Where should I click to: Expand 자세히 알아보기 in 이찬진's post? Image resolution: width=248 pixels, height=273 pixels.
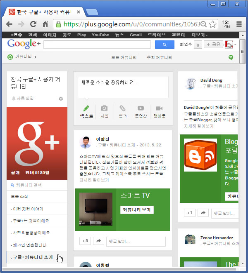pos(94,180)
